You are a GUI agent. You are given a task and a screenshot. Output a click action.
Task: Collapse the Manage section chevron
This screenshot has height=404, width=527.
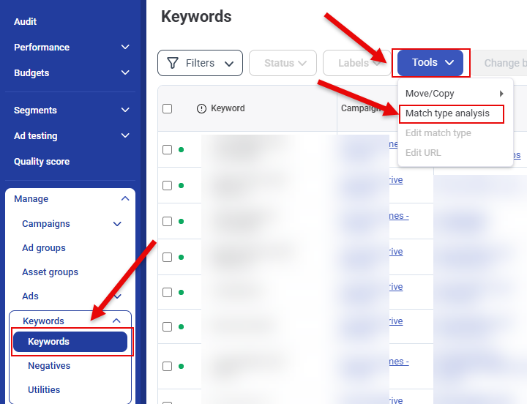pyautogui.click(x=125, y=199)
